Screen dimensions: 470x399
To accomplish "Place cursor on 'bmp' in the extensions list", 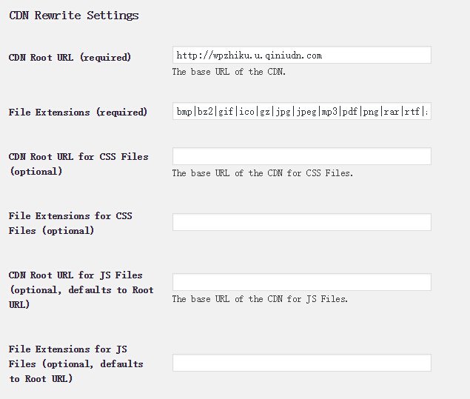I will point(184,112).
